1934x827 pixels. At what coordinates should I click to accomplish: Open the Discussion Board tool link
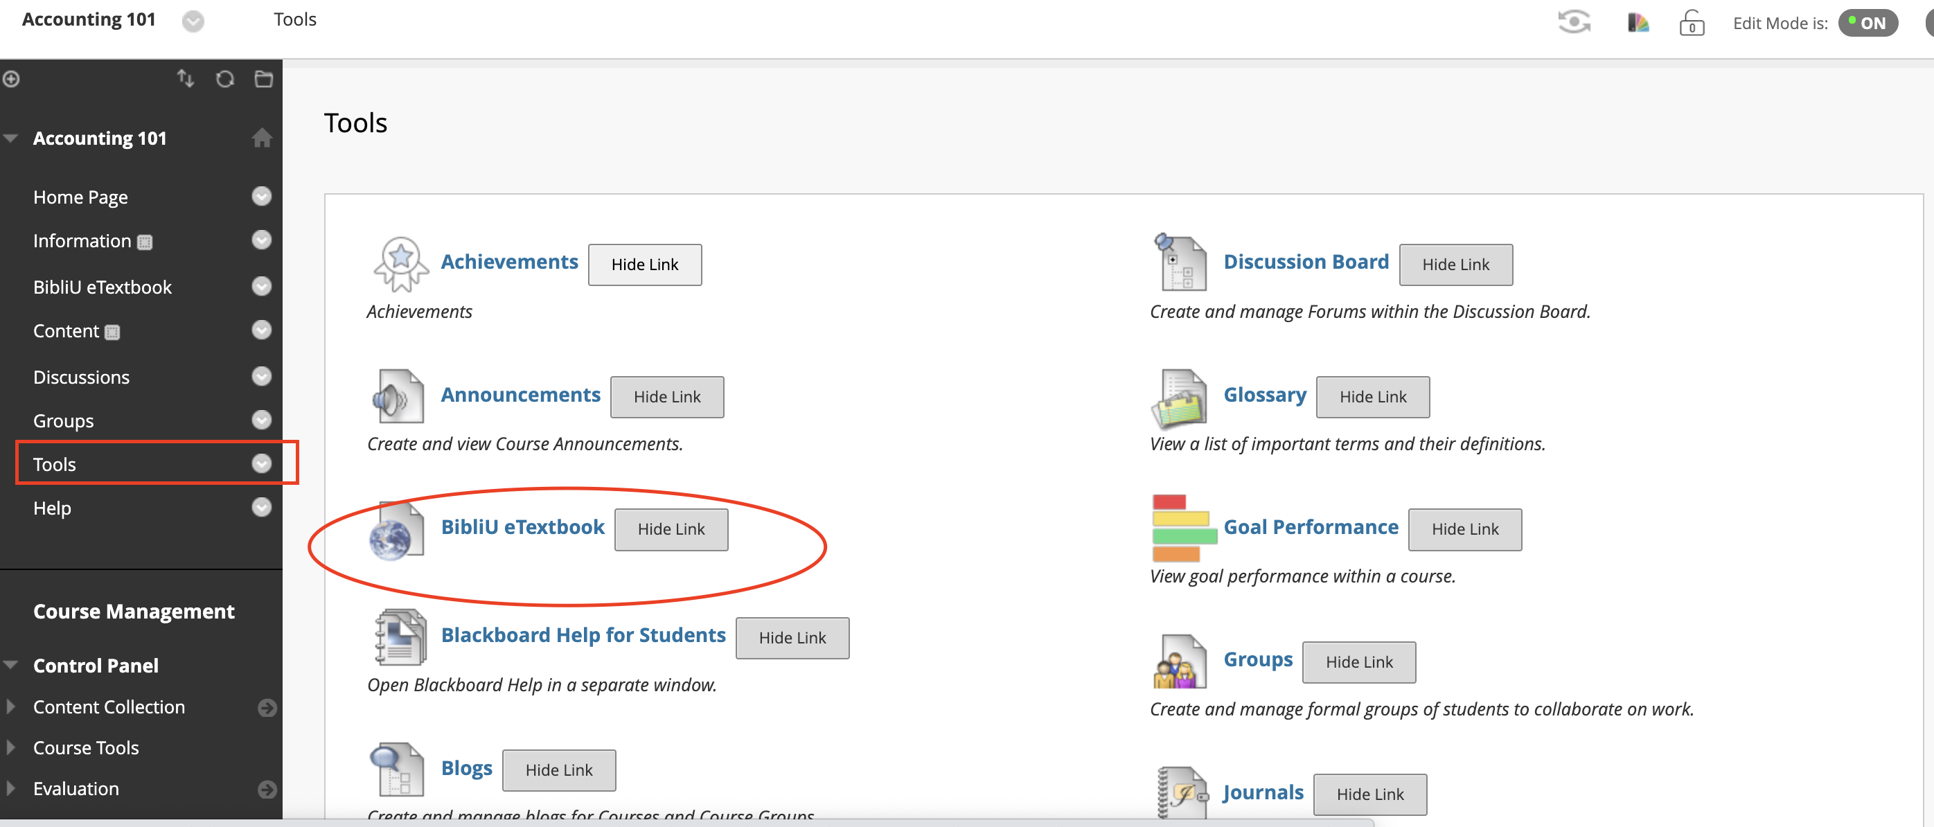(1305, 261)
